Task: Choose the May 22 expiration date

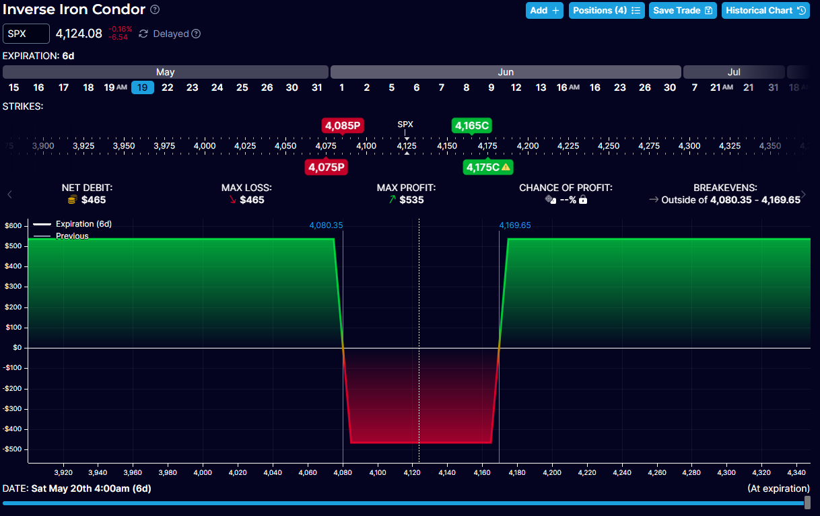Action: point(167,87)
